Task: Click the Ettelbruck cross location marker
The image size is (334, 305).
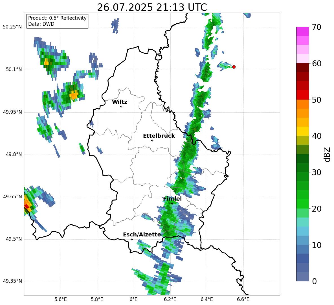Action: tap(152, 141)
